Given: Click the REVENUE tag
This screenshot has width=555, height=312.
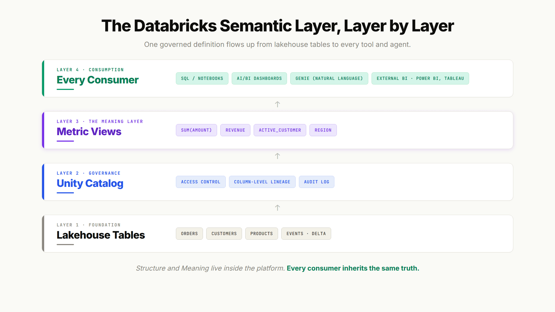Looking at the screenshot, I should coord(235,130).
